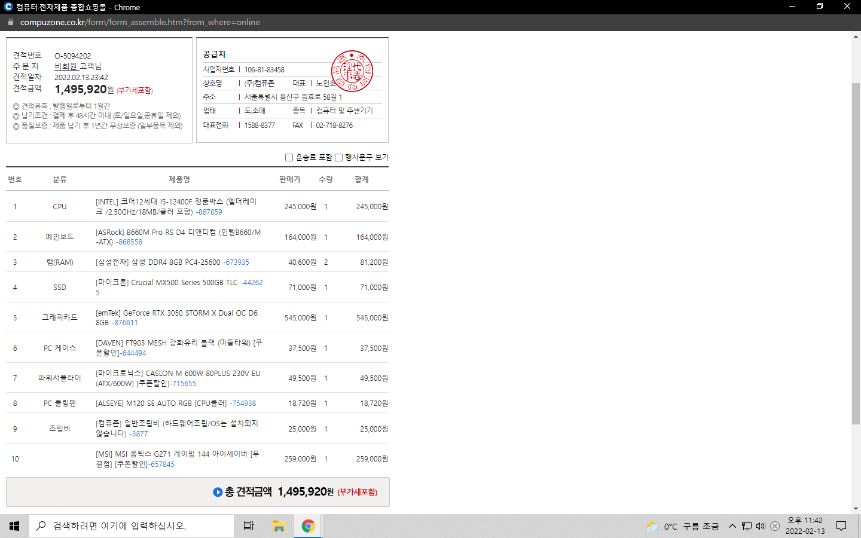The image size is (861, 538).
Task: Click the taskbar clock showing 오후 11:42
Action: point(805,526)
